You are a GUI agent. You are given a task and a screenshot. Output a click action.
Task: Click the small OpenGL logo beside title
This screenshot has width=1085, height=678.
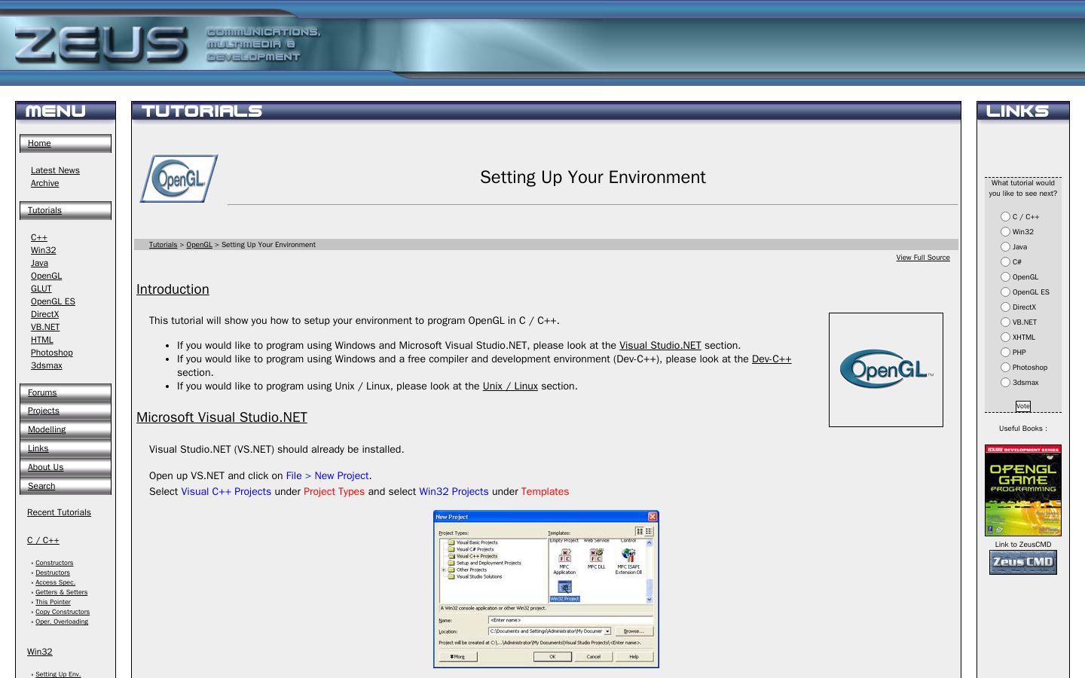[x=179, y=179]
